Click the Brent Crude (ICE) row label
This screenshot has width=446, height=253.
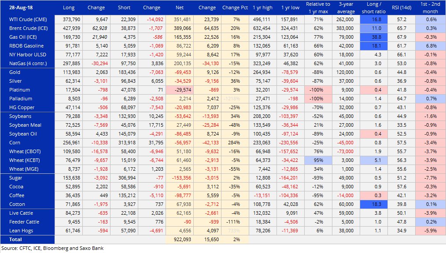[x=27, y=29]
